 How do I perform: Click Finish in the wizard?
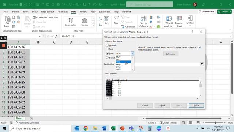coord(196,106)
